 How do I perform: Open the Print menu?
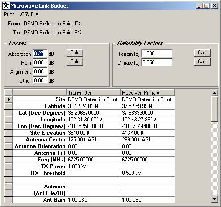click(x=9, y=14)
